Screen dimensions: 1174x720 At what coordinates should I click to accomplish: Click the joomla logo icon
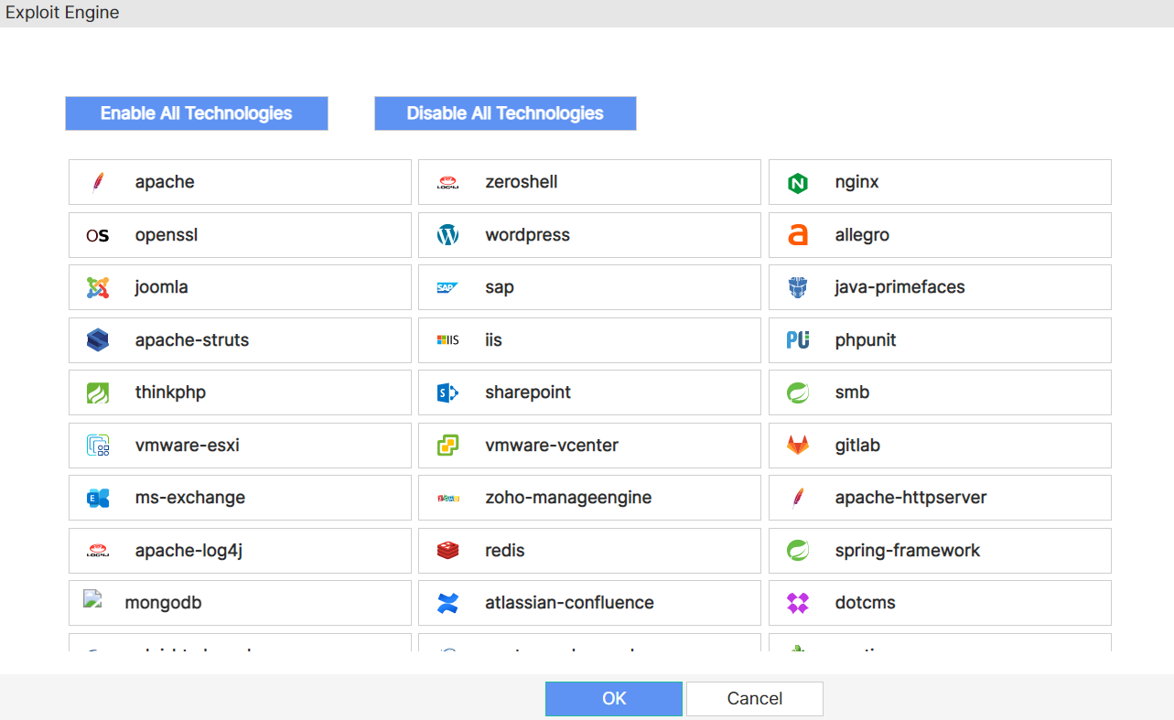point(98,287)
